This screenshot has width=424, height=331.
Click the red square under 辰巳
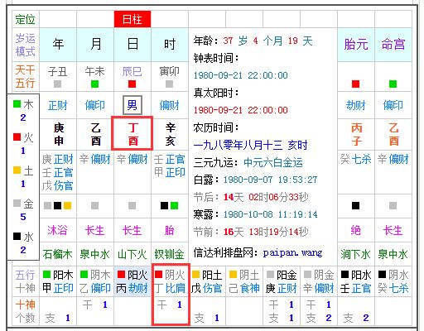point(132,84)
